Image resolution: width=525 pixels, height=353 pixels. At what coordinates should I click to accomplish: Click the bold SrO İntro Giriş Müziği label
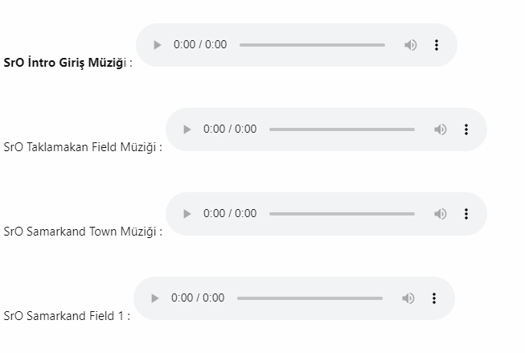(x=65, y=63)
